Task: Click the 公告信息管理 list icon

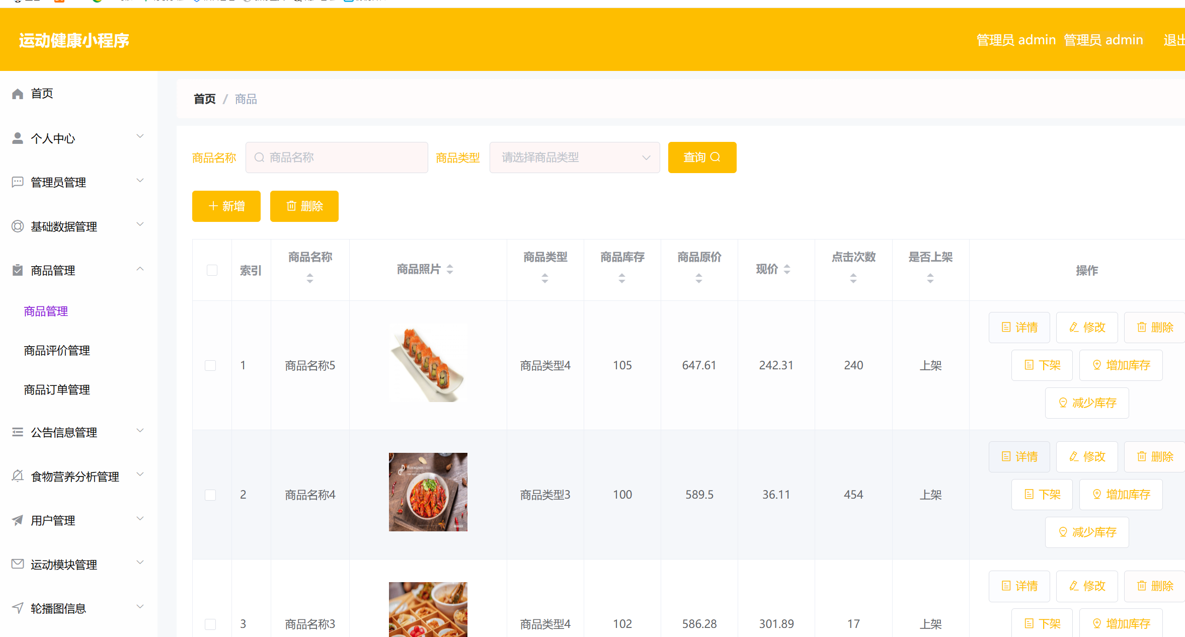Action: 17,432
